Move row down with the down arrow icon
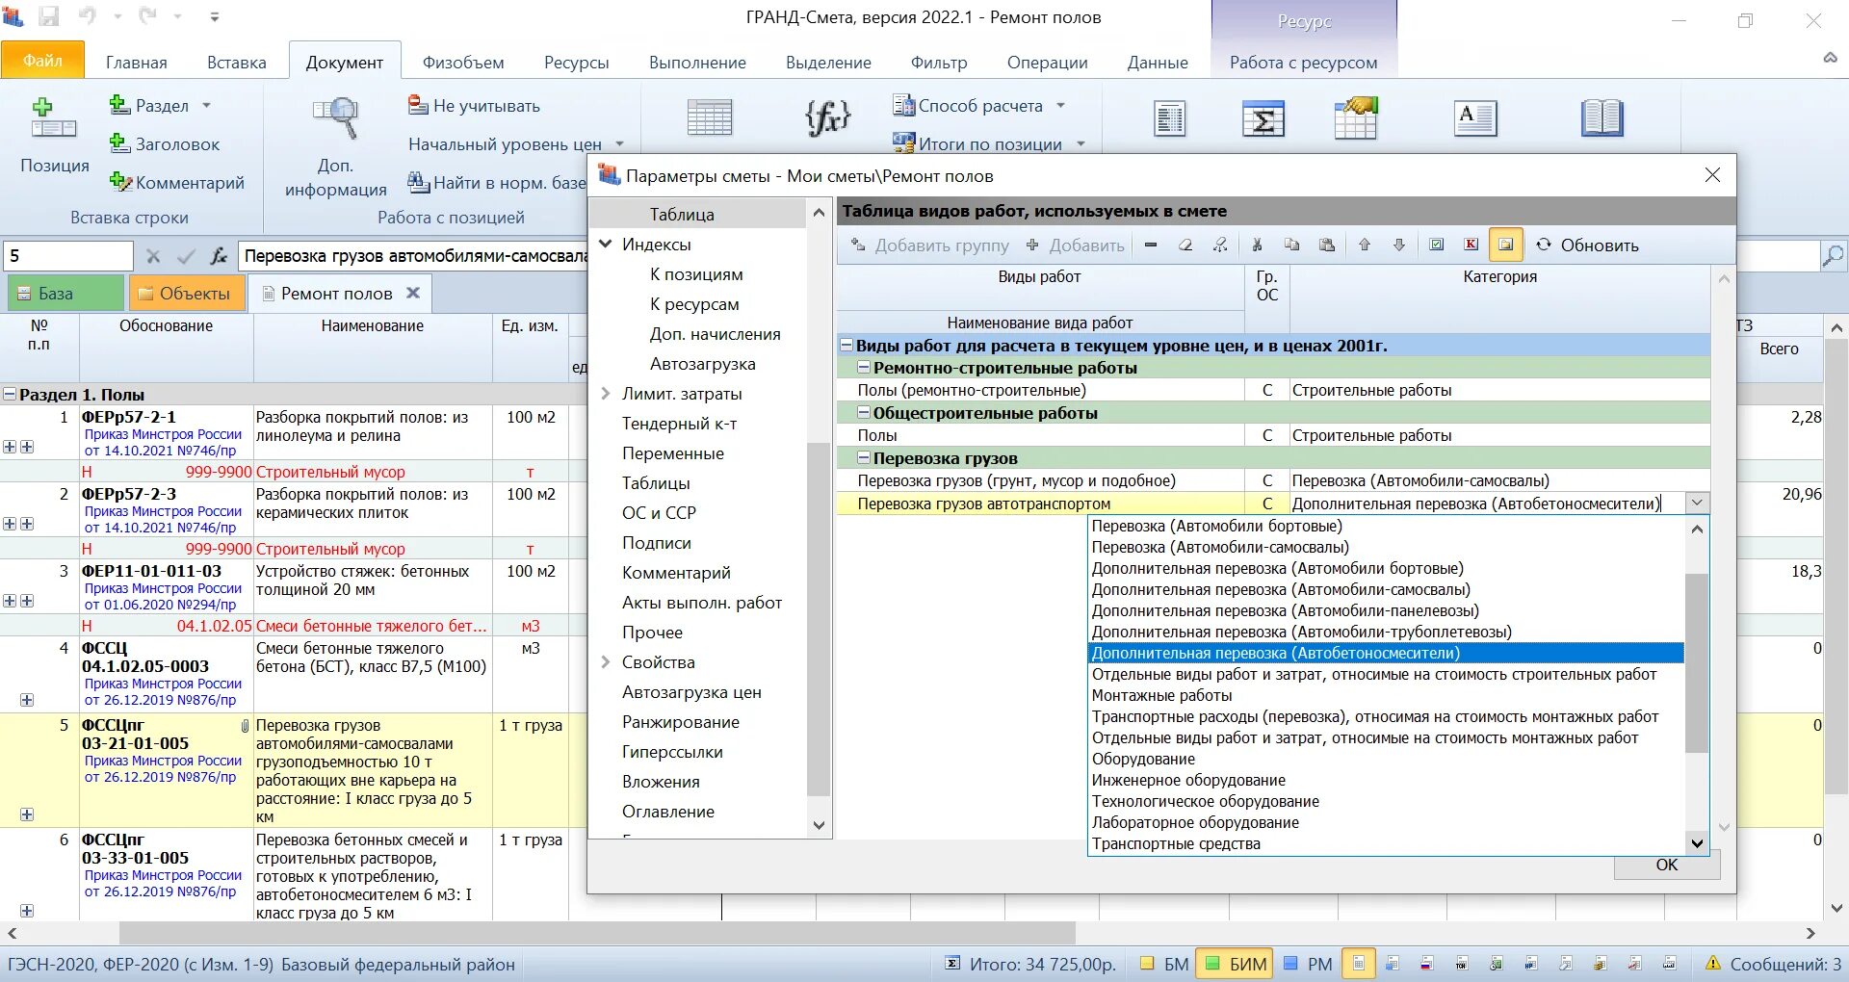This screenshot has height=982, width=1849. click(x=1399, y=245)
